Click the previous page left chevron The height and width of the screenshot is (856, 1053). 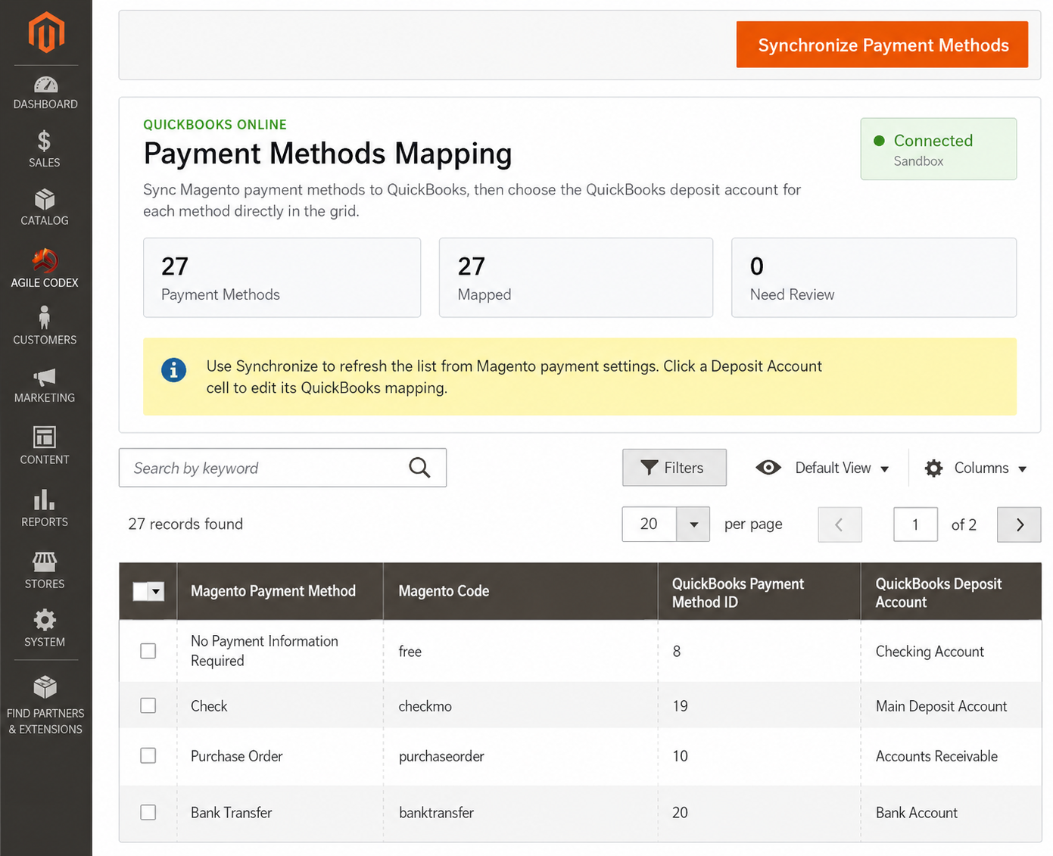click(x=840, y=524)
